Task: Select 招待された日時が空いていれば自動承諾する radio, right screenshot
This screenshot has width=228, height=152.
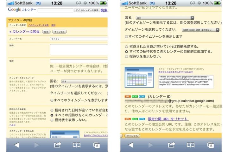Action: click(x=126, y=47)
